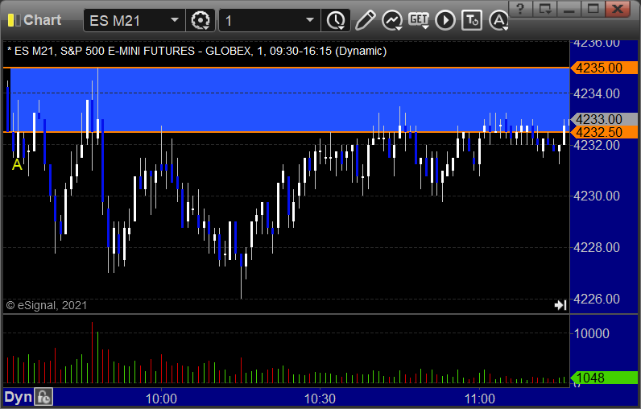
Task: Select the upper orange line at 4235.00
Action: [286, 68]
